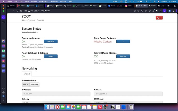Click the camera snapshot icon in the toolbar
The height and width of the screenshot is (111, 178).
click(x=138, y=11)
